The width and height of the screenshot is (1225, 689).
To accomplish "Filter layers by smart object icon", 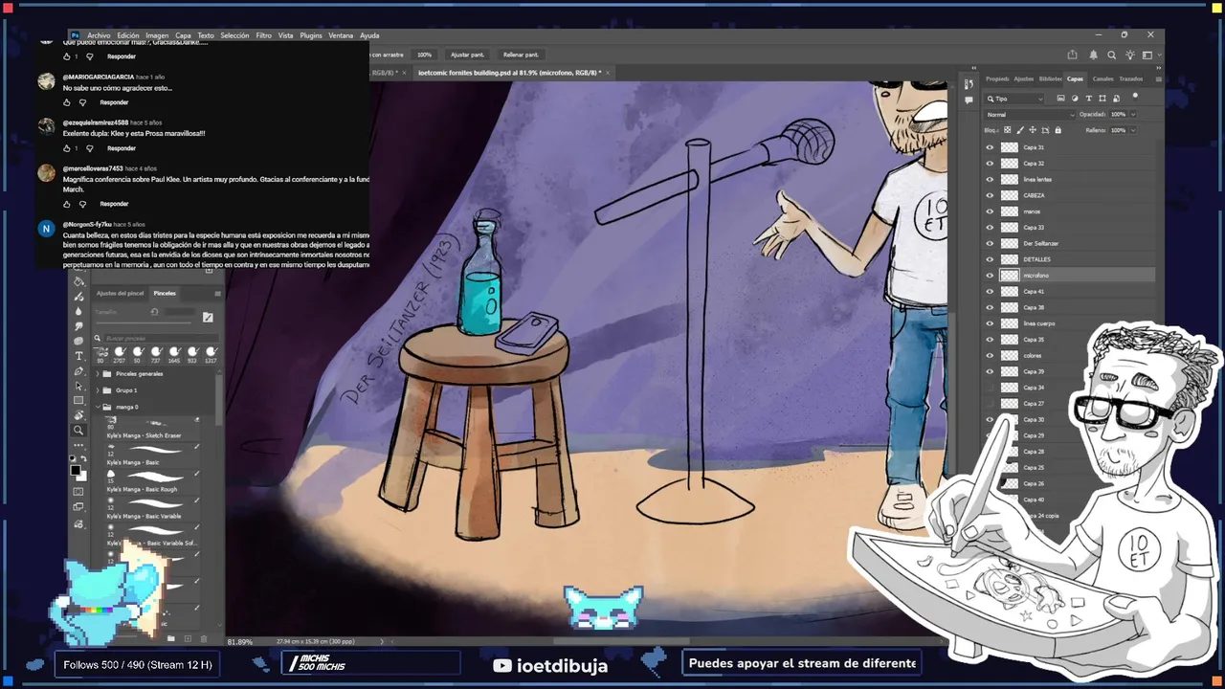I will point(1116,99).
